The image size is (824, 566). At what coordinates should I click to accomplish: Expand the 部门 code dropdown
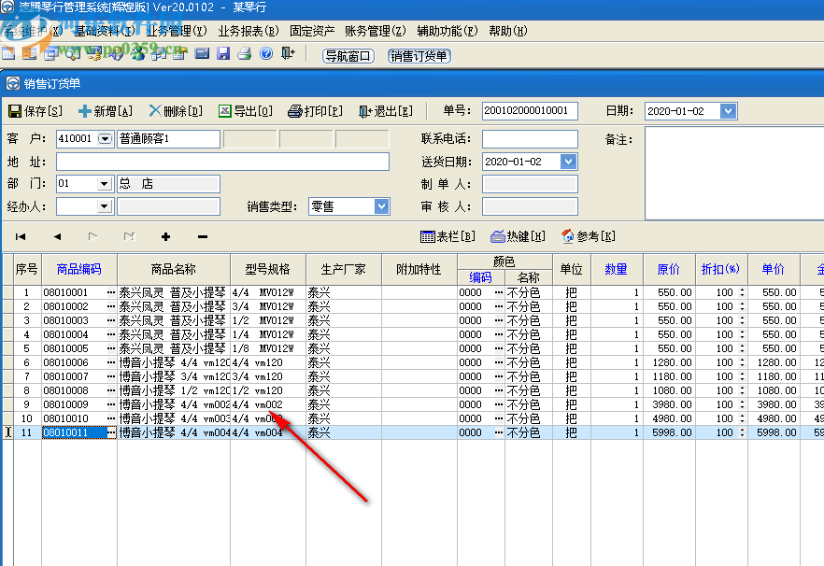104,184
